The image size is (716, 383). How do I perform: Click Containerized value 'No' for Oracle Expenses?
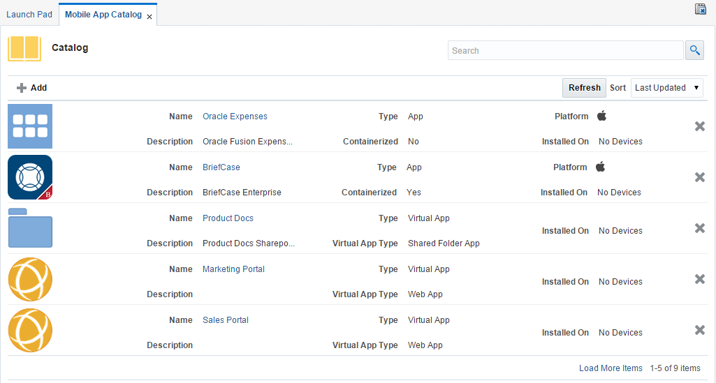tap(414, 142)
